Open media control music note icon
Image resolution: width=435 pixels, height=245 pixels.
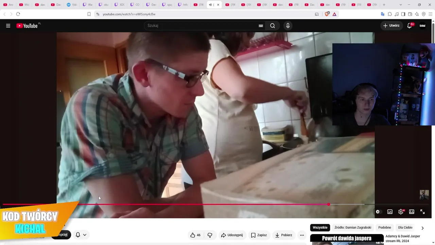397,14
